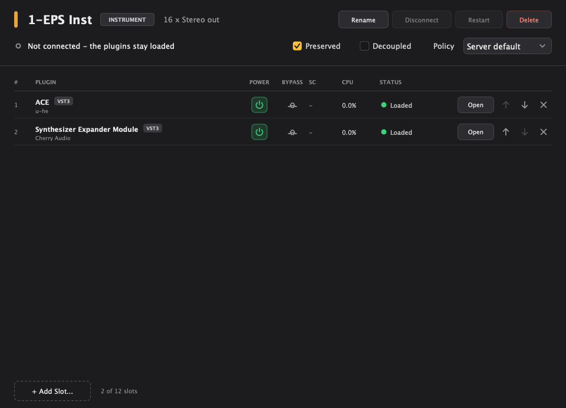This screenshot has height=408, width=566.
Task: Move the ACE plugin up
Action: 506,105
